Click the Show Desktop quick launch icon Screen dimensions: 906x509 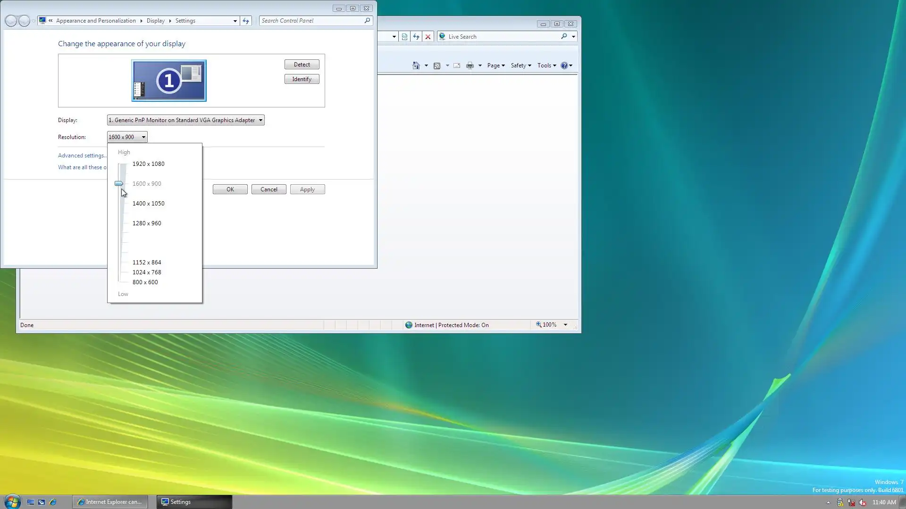pos(31,502)
